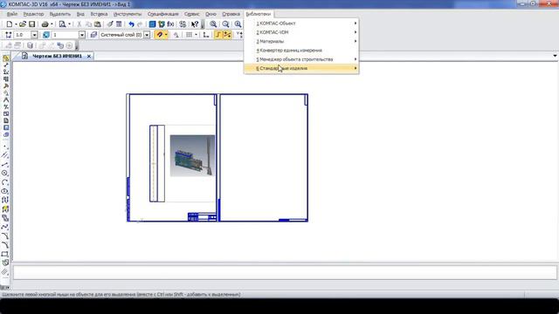This screenshot has height=314, width=559.
Task: Open the view number dropdown arrow
Action: 82,35
